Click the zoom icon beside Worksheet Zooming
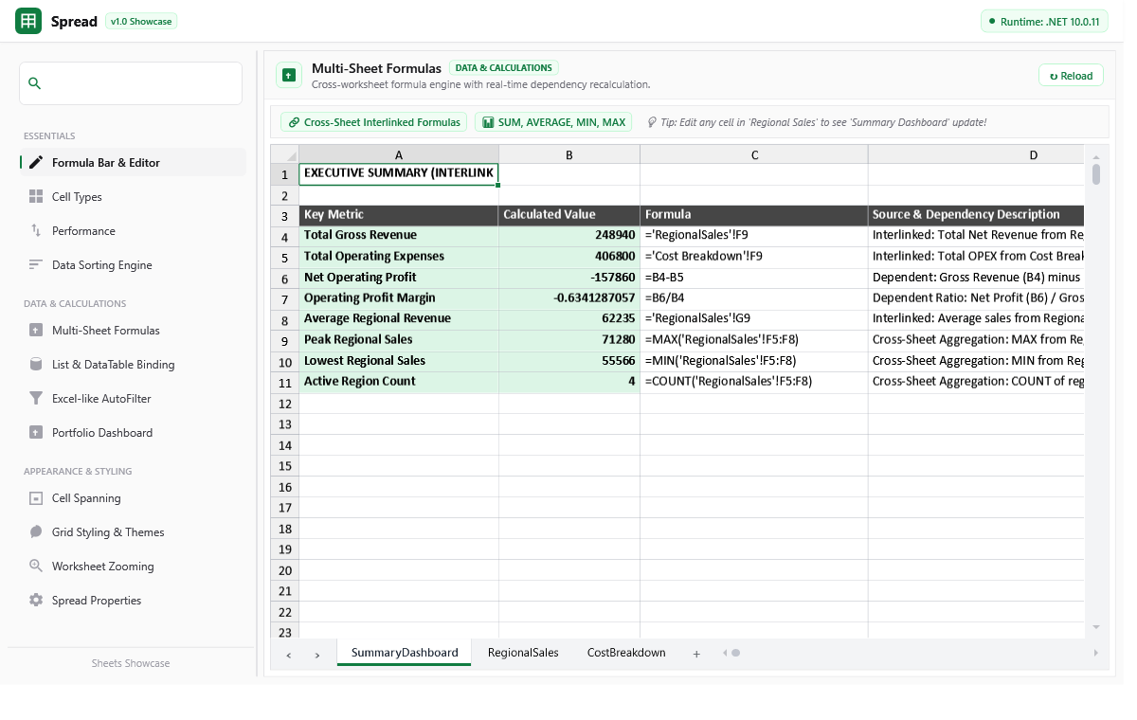The width and height of the screenshot is (1137, 720). (x=36, y=566)
